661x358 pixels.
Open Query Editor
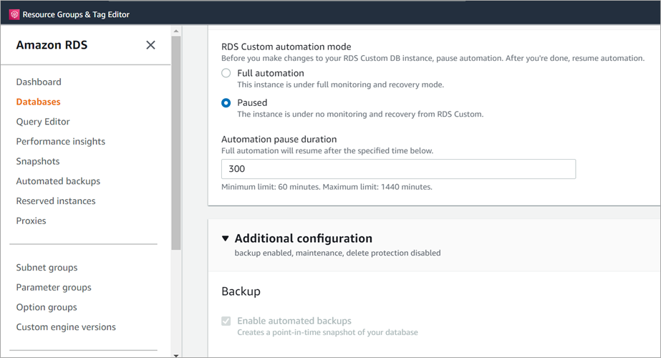click(x=43, y=122)
